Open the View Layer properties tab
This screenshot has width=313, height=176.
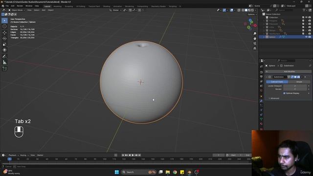point(261,82)
